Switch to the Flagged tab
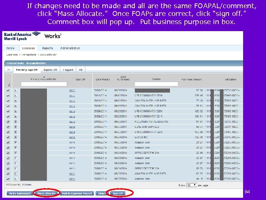This screenshot has height=200, width=266. tap(68, 70)
